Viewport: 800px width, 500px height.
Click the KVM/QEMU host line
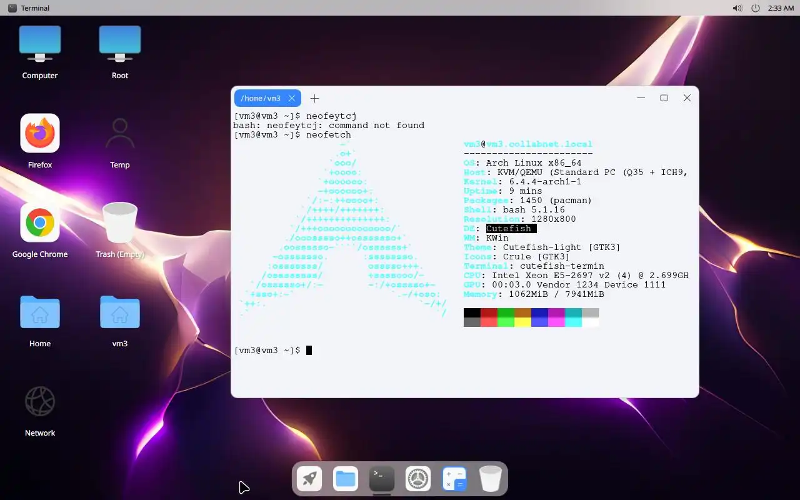576,172
